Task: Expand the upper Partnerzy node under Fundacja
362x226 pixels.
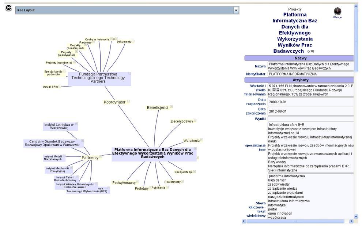Action: click(93, 42)
